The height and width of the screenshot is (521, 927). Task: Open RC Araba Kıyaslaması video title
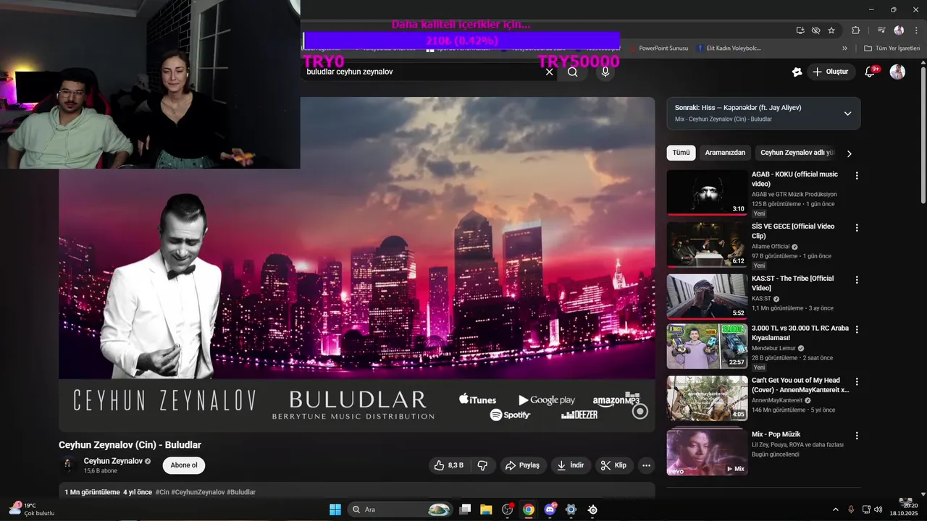click(x=800, y=333)
